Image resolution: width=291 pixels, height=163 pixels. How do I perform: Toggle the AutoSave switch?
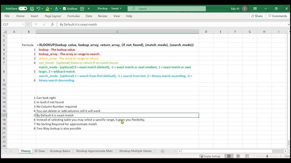(x=23, y=9)
